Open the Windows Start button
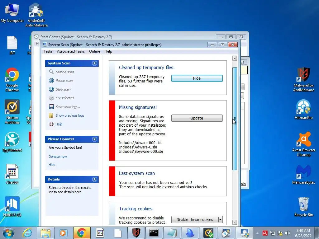The height and width of the screenshot is (239, 319). pos(8,233)
